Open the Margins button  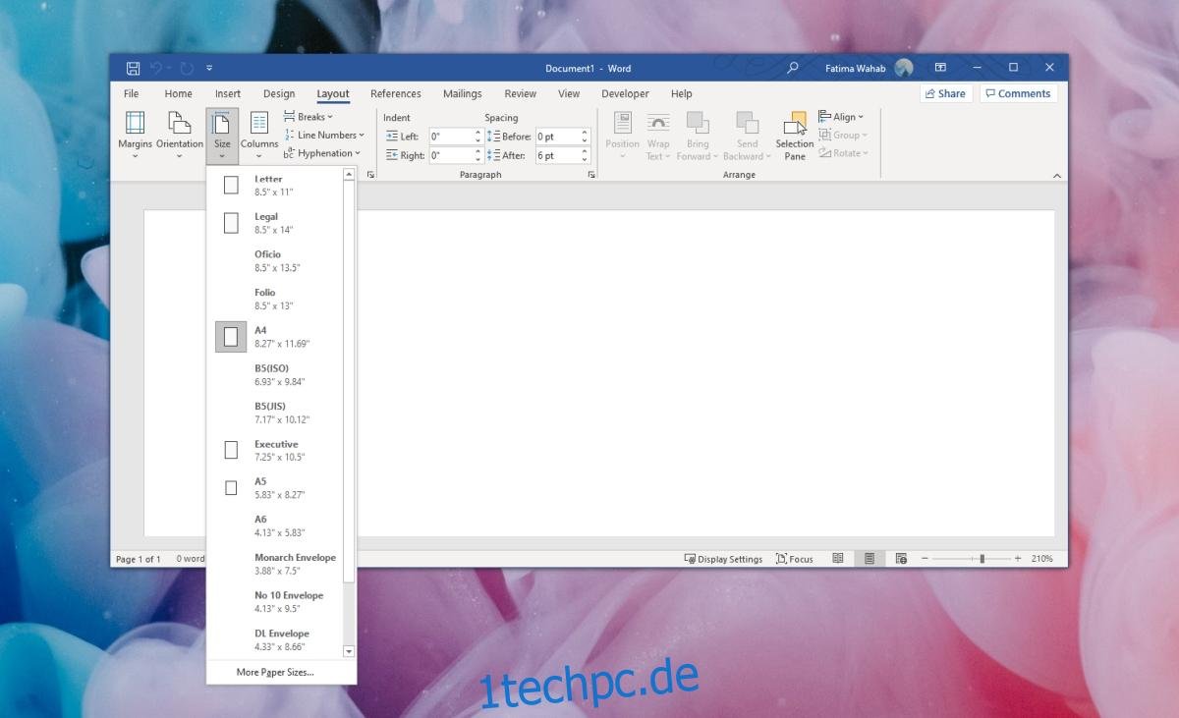point(135,135)
